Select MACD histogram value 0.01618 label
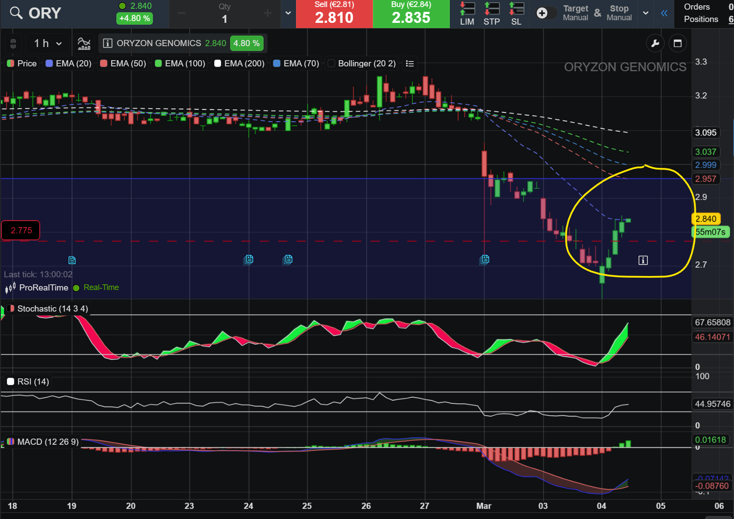Screen dimensions: 734x519 (710, 440)
